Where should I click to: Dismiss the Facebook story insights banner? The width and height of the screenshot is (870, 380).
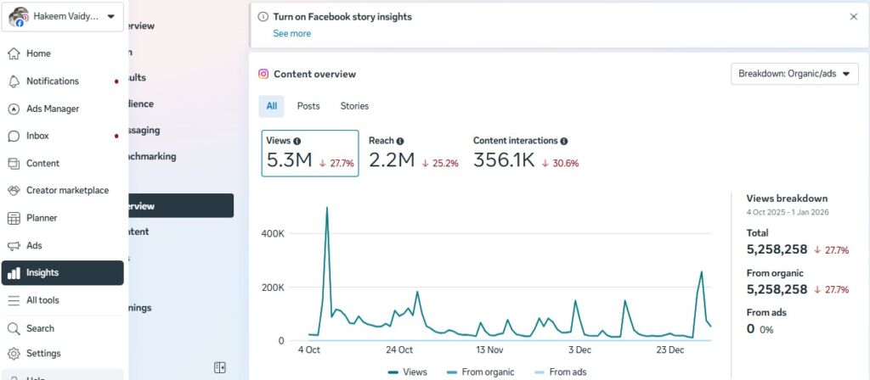854,16
